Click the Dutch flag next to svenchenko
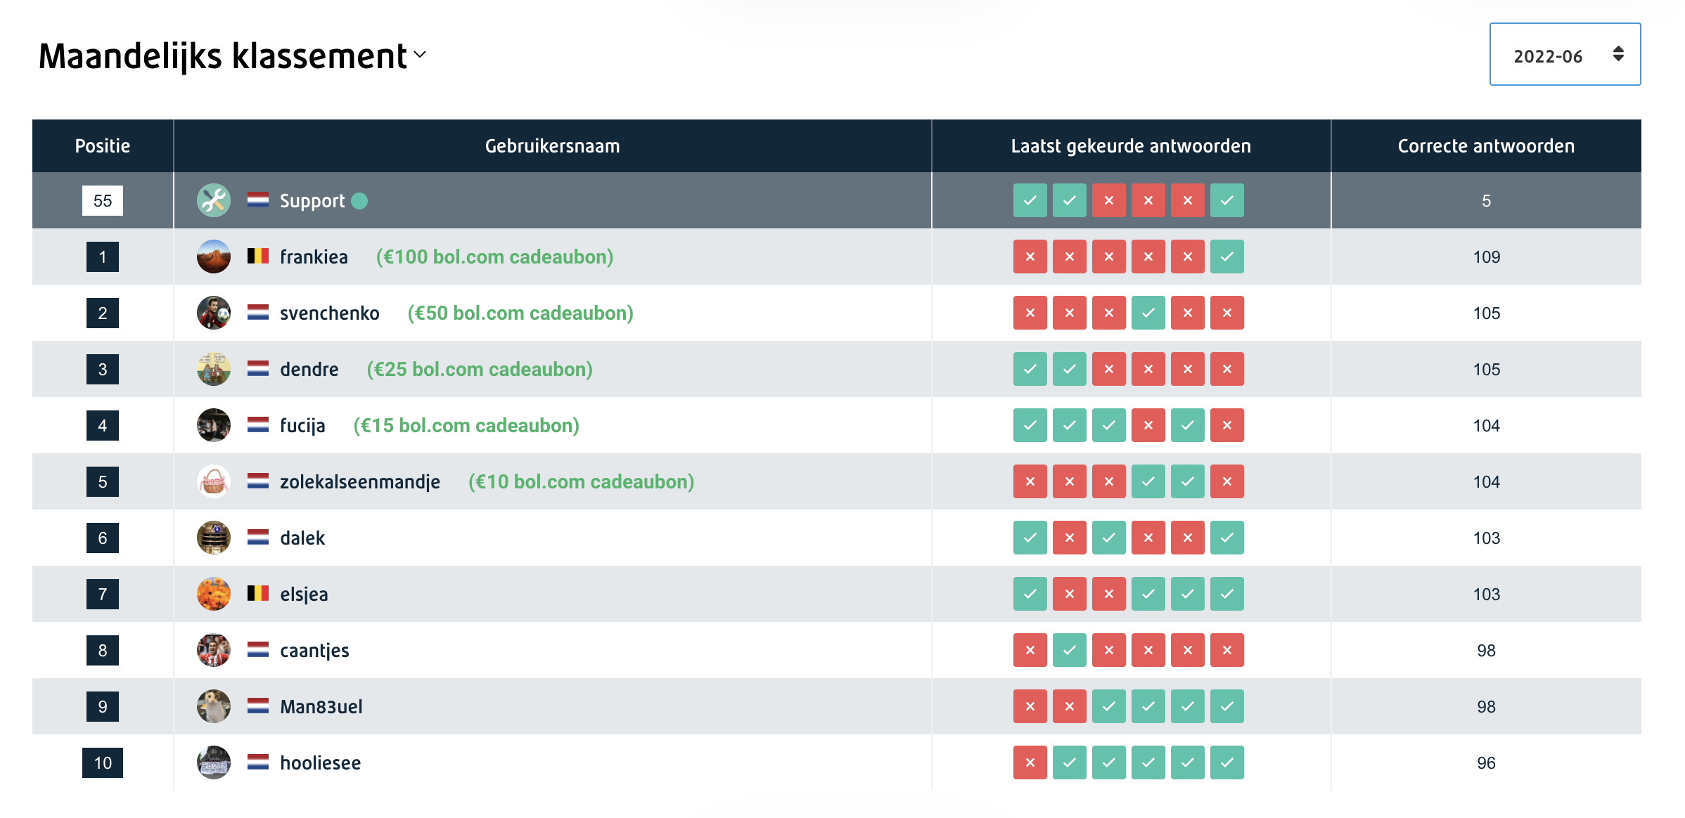Screen dimensions: 1685x818 click(258, 312)
